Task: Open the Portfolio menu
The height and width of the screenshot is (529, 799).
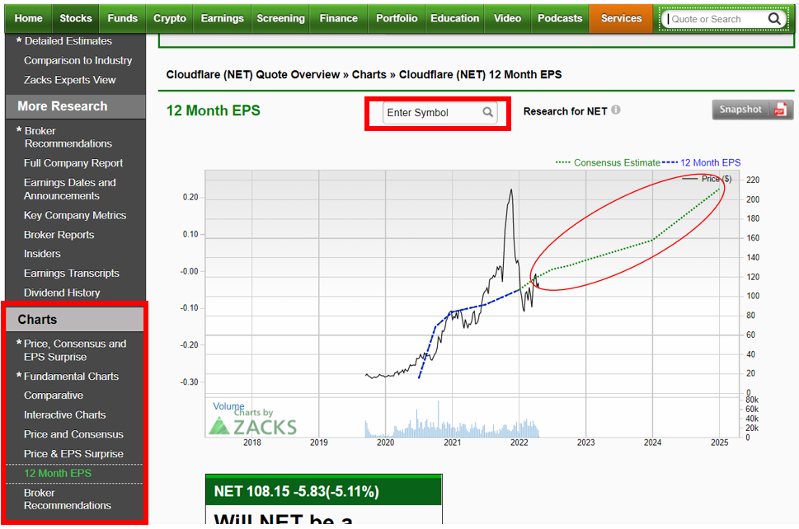Action: click(x=397, y=18)
